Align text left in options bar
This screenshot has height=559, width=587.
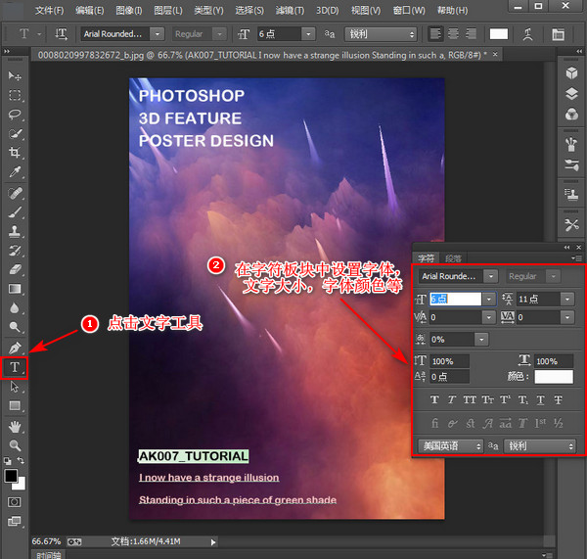[435, 34]
